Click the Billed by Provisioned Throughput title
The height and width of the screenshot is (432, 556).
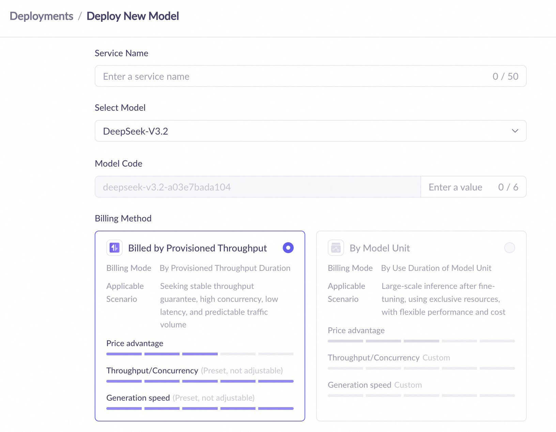[x=198, y=248]
